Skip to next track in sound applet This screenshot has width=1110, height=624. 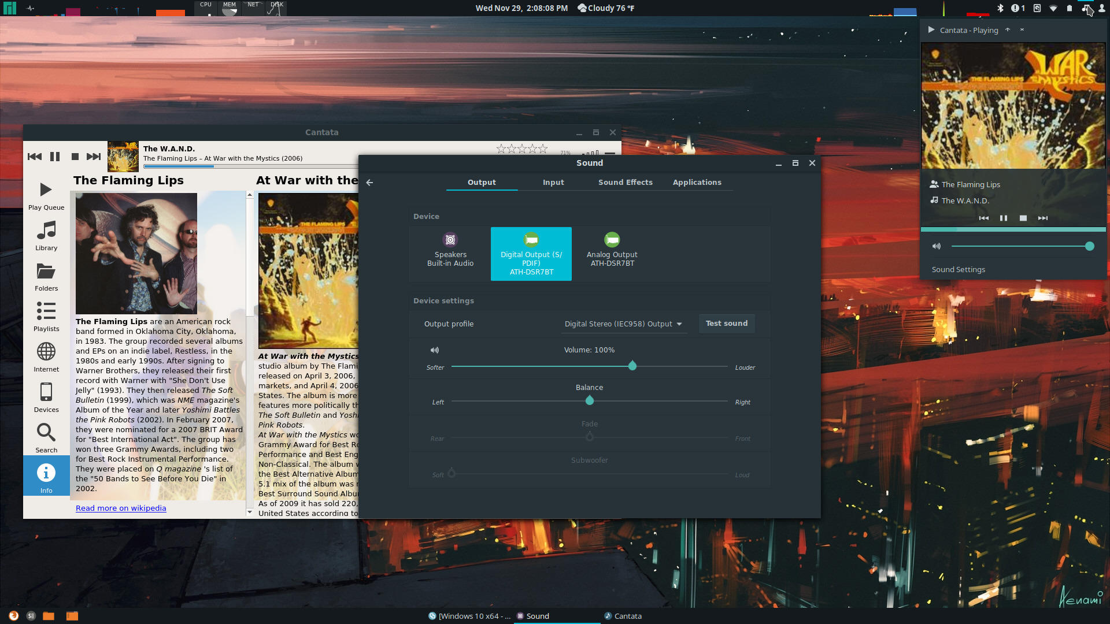click(x=1043, y=218)
